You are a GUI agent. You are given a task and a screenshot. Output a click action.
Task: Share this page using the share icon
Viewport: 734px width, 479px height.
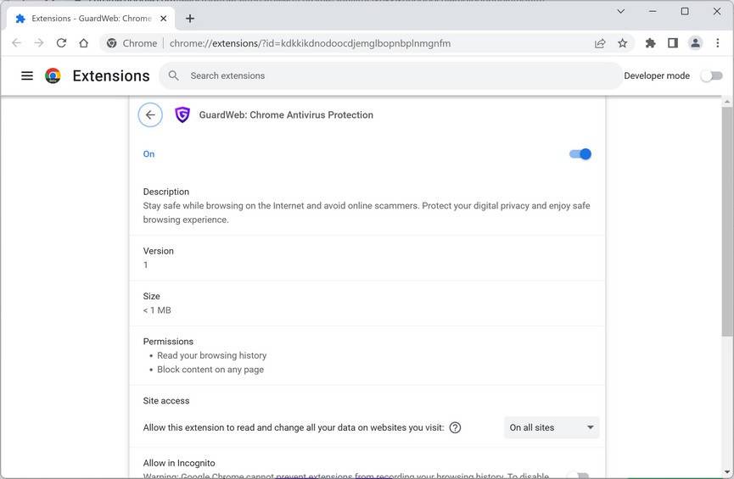click(600, 43)
